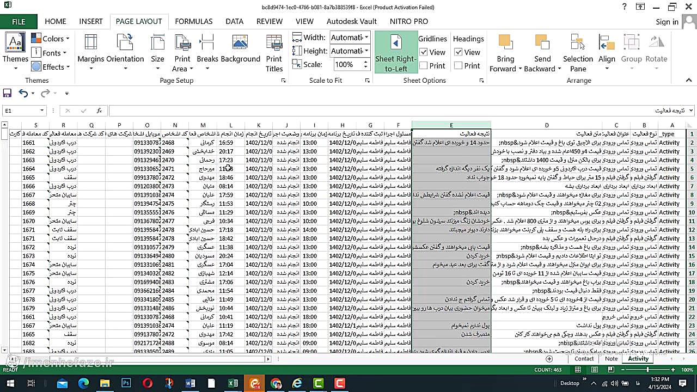Image resolution: width=697 pixels, height=392 pixels.
Task: Enable the Headings Print checkbox
Action: (458, 66)
